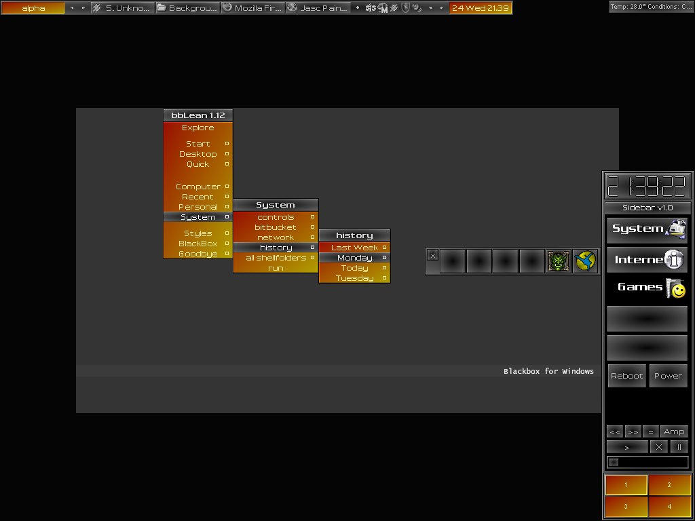Toggle the pause button in sidebar media controls

679,446
